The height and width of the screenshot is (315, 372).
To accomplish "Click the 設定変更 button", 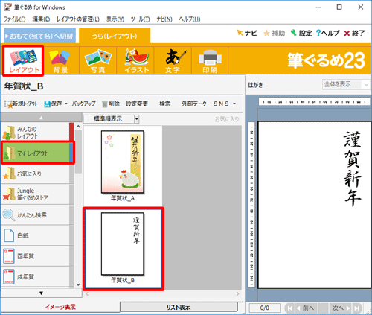I will click(137, 104).
